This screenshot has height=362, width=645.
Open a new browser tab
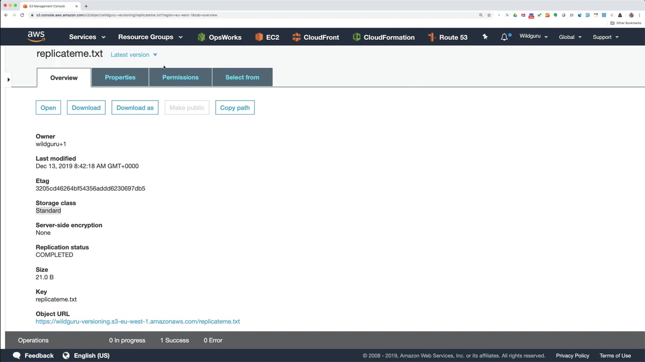coord(86,6)
